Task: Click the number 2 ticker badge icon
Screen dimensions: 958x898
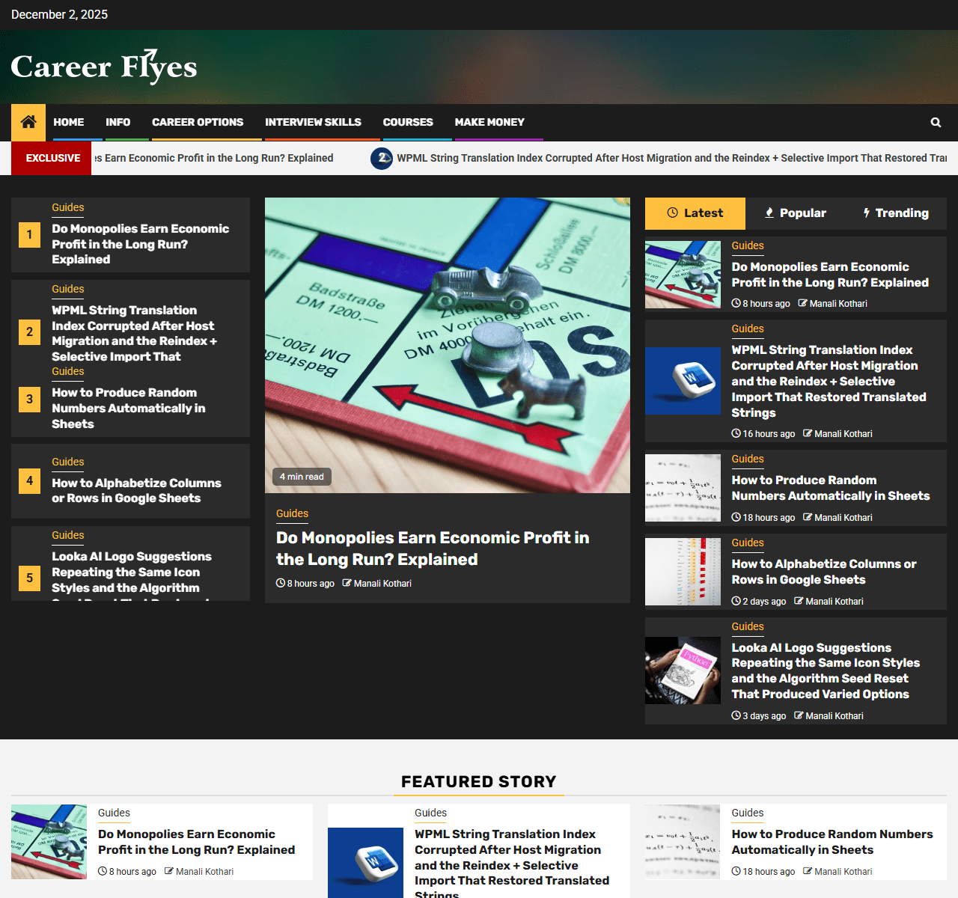Action: (382, 158)
